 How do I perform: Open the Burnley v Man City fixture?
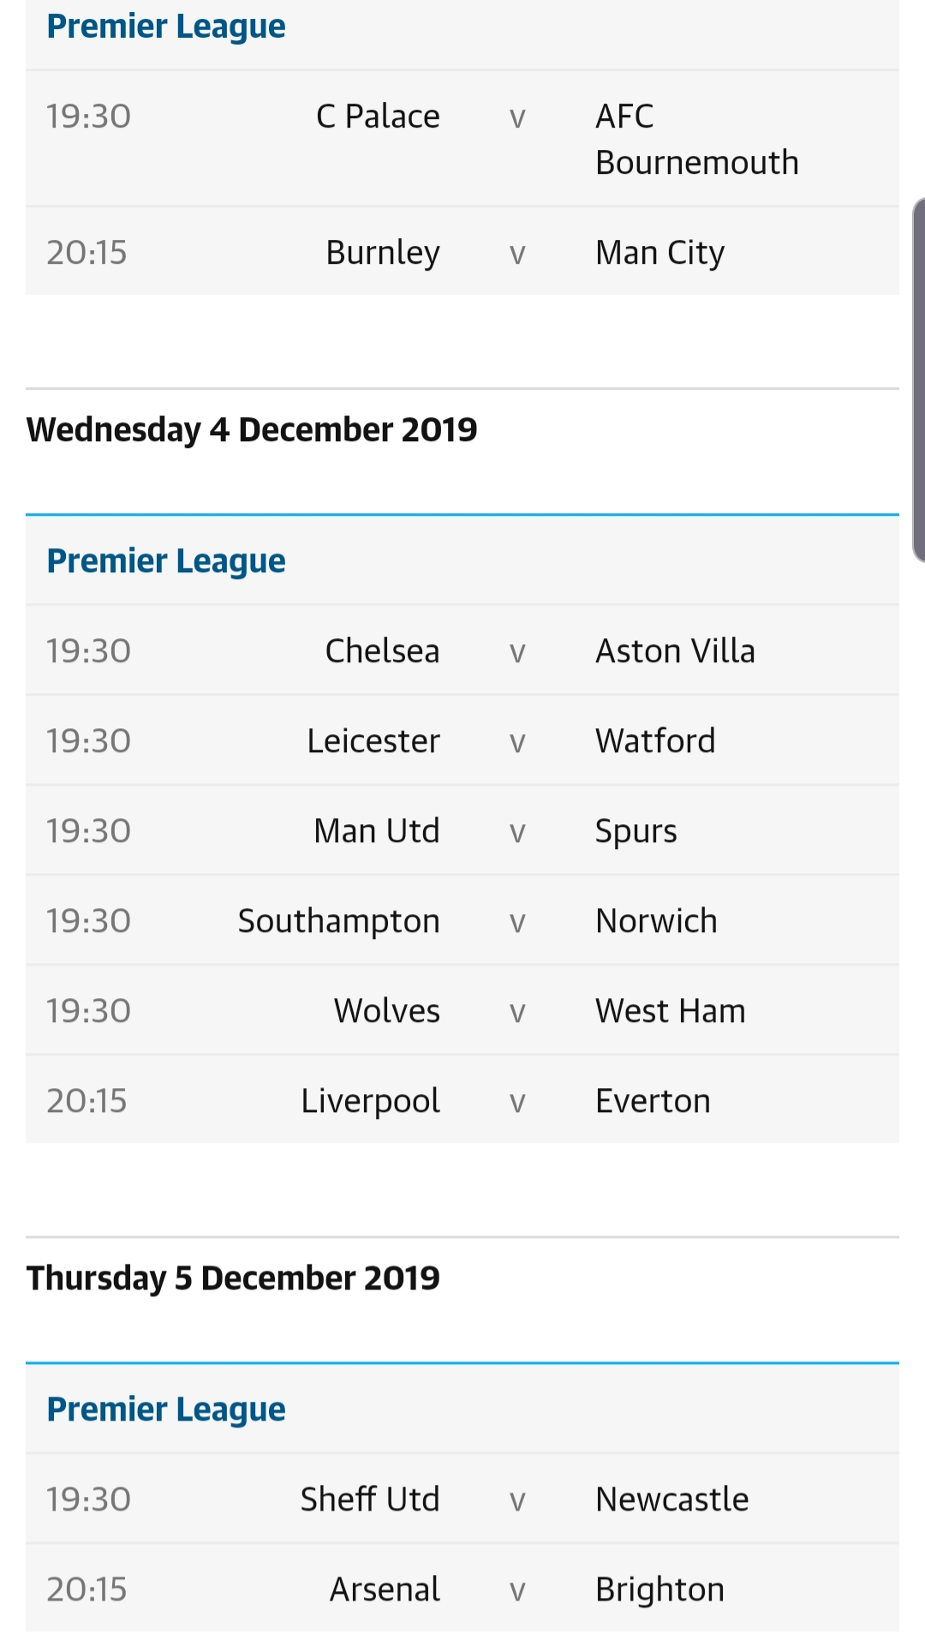(x=462, y=253)
